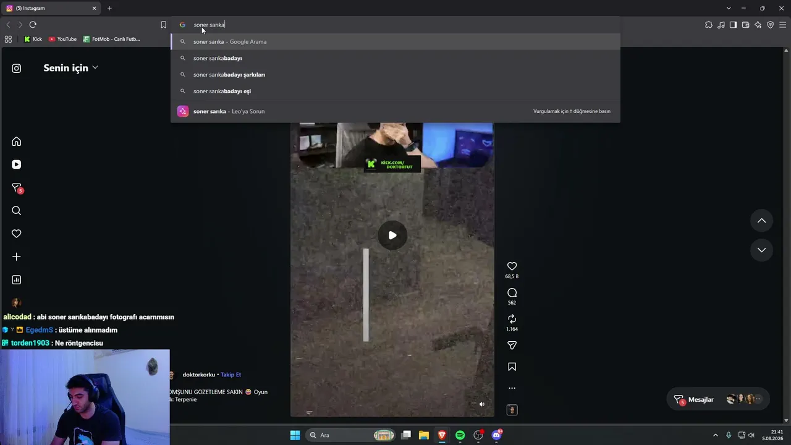This screenshot has width=791, height=445.
Task: Open Discord from the taskbar
Action: coord(497,435)
